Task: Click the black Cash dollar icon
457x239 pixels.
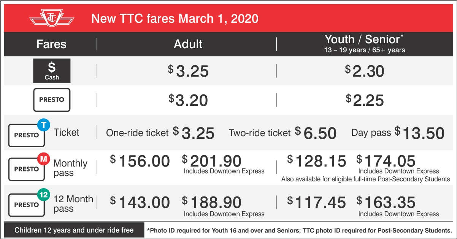Action: [x=52, y=71]
